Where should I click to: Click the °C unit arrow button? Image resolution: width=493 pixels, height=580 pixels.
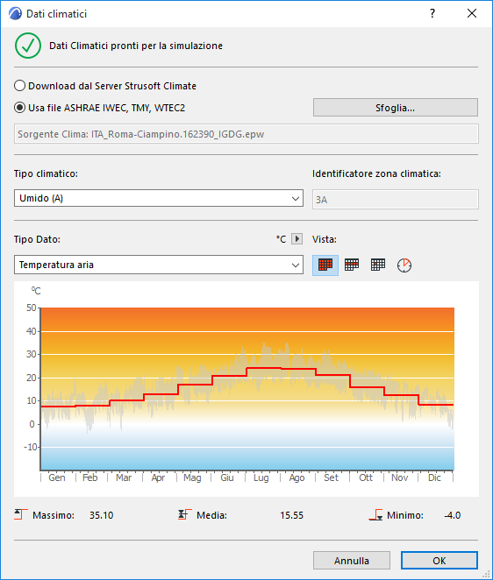(297, 239)
